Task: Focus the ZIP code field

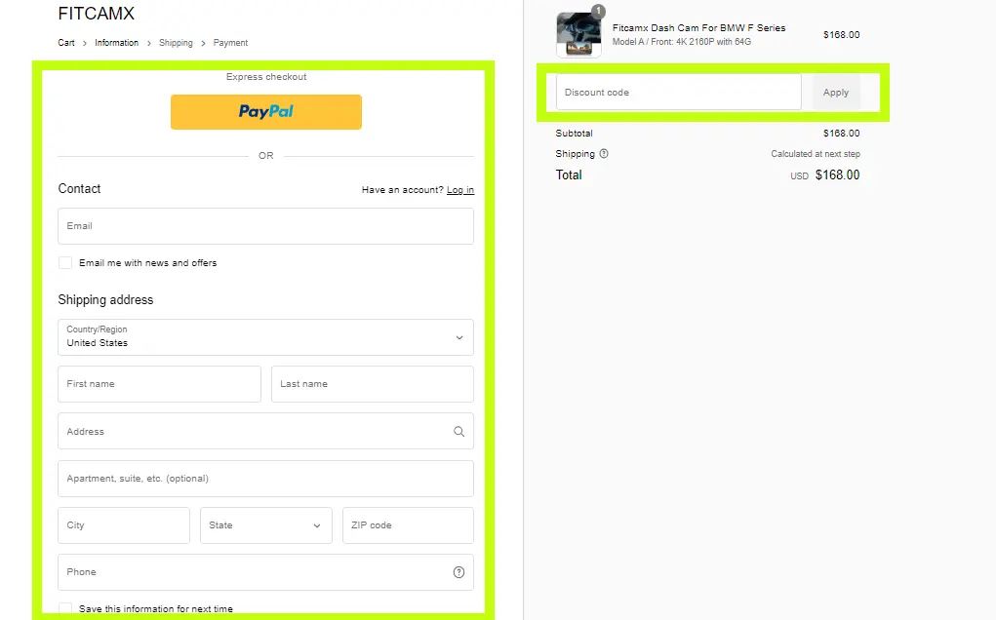Action: tap(408, 525)
